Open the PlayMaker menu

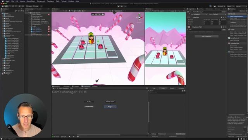pos(50,1)
